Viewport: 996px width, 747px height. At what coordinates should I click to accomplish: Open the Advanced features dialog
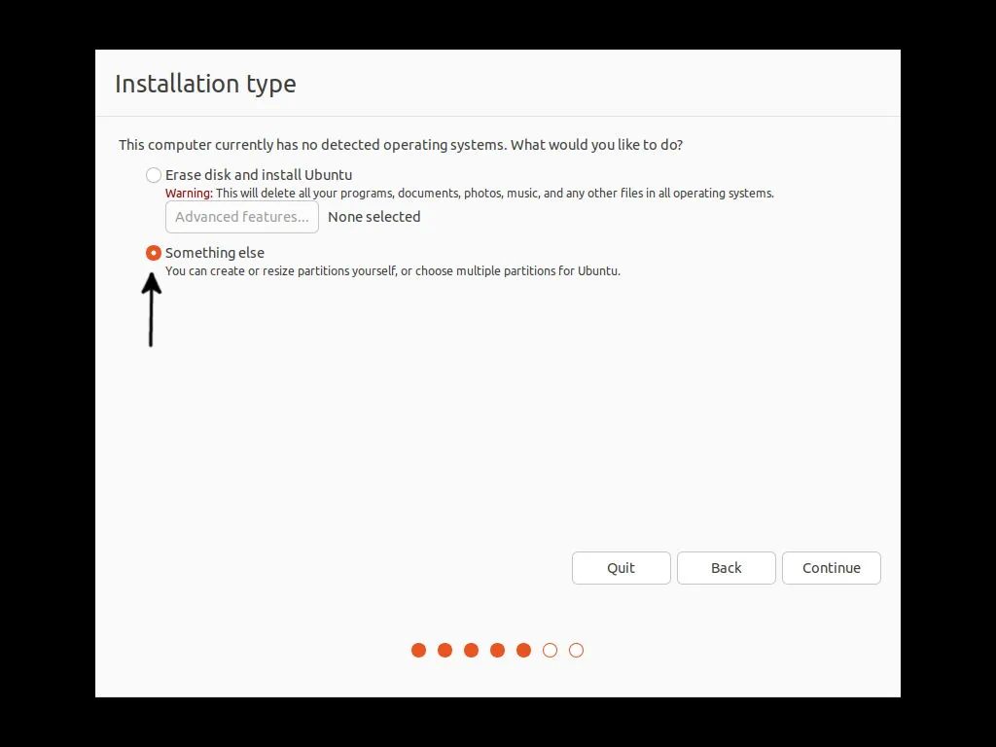tap(241, 217)
